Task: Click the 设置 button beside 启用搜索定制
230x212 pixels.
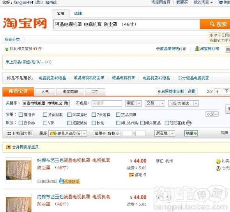Action: (x=191, y=91)
